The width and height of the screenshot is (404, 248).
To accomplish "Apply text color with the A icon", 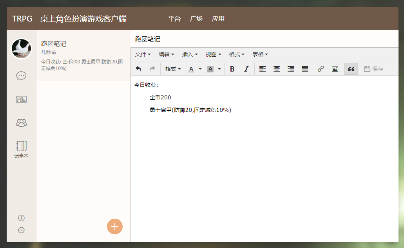I will point(191,69).
